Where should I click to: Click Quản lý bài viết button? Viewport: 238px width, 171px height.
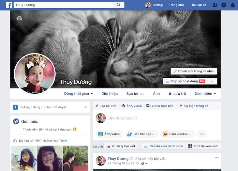point(121,146)
